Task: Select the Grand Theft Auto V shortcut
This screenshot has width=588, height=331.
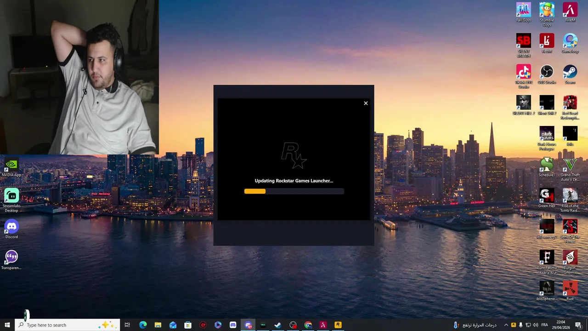Action: pyautogui.click(x=570, y=169)
